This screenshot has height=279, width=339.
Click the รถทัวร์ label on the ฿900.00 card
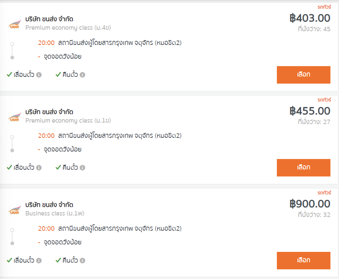tap(324, 192)
